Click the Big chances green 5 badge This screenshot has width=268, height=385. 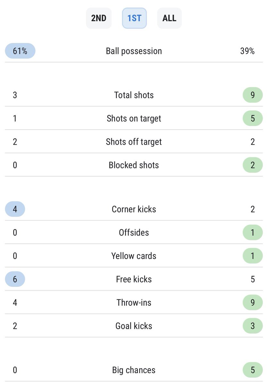click(253, 370)
